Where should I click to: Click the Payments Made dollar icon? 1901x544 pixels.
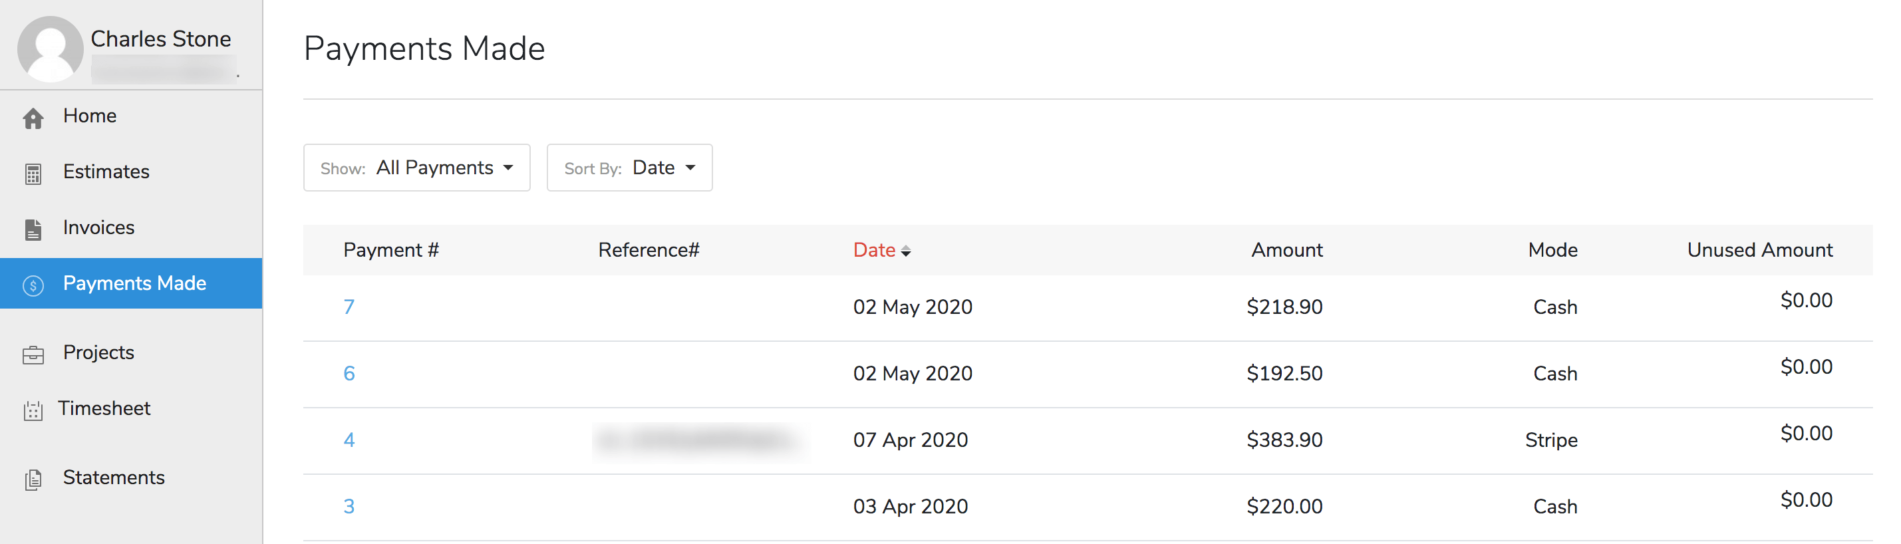[33, 285]
